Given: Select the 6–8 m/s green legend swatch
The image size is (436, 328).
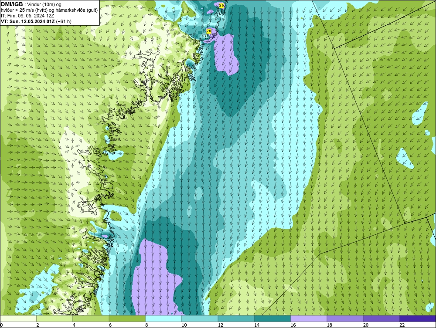Looking at the screenshot, I should tap(127, 318).
